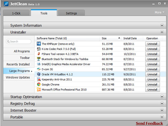Collapse the Uninstaller section
This screenshot has height=126, width=168.
pos(162,32)
